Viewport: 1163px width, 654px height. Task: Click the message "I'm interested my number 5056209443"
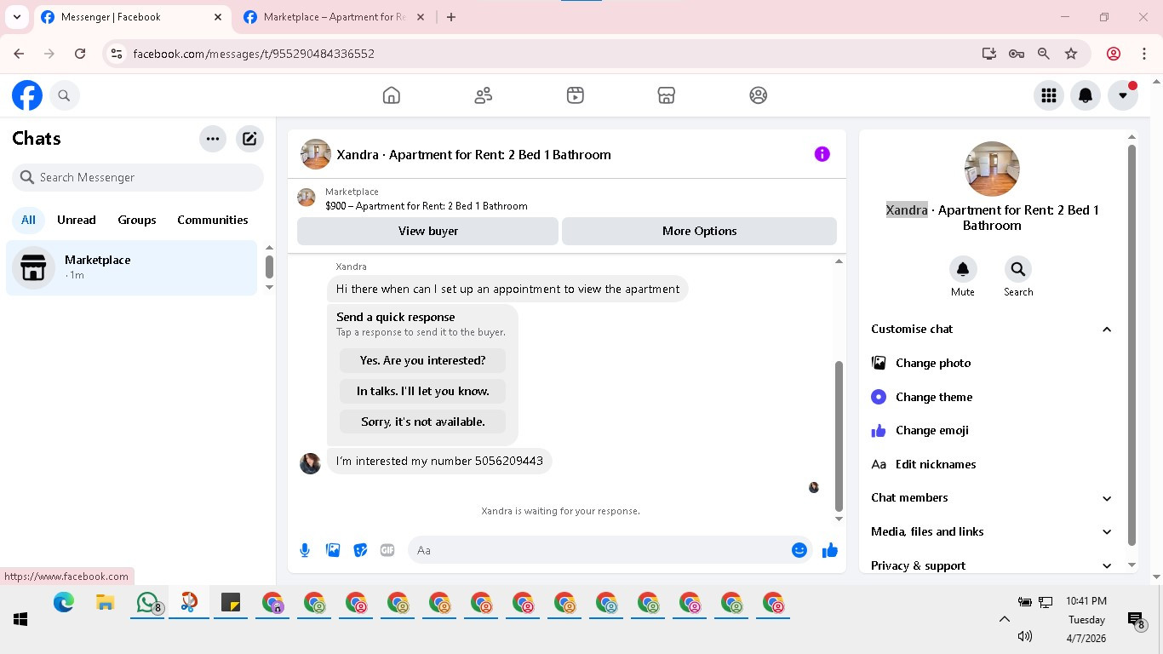(439, 461)
